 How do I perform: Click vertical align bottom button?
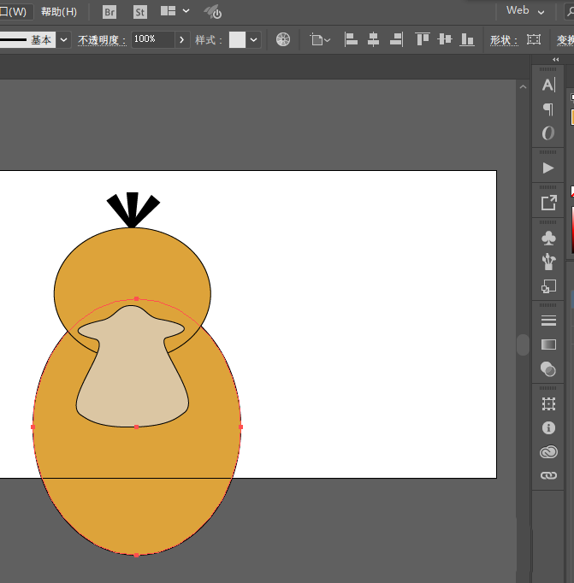[467, 39]
